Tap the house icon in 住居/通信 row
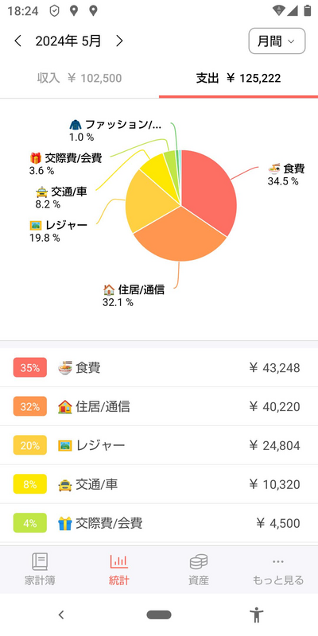Viewport: 318px width, 636px height. (x=65, y=406)
